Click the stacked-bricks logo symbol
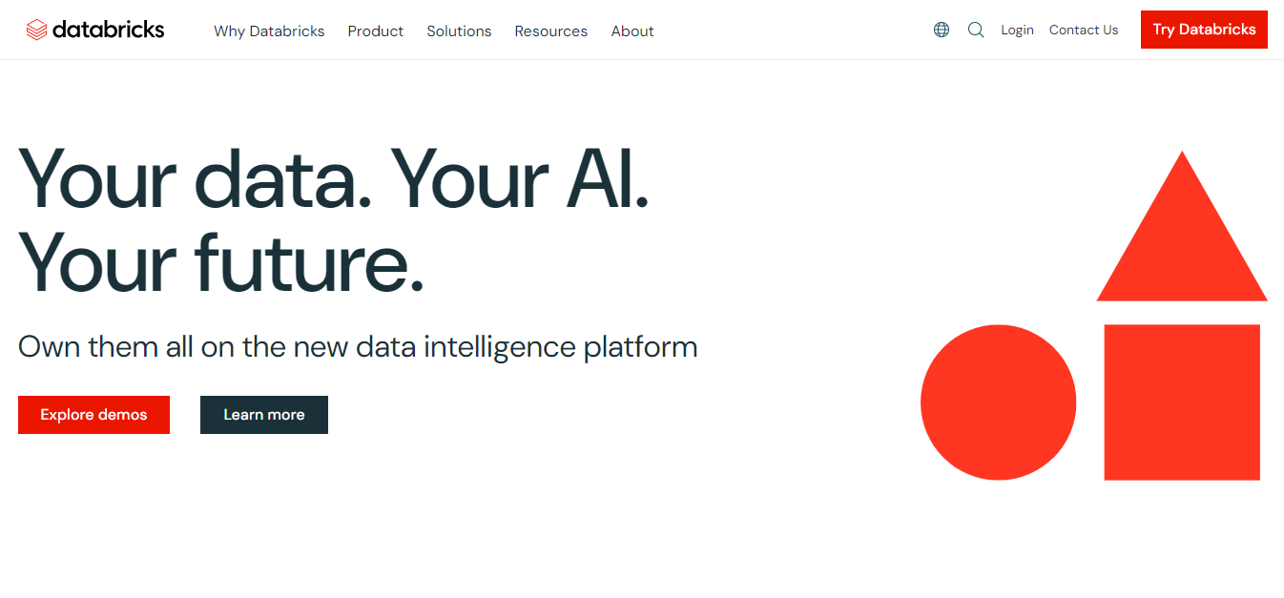Image resolution: width=1284 pixels, height=598 pixels. point(37,29)
